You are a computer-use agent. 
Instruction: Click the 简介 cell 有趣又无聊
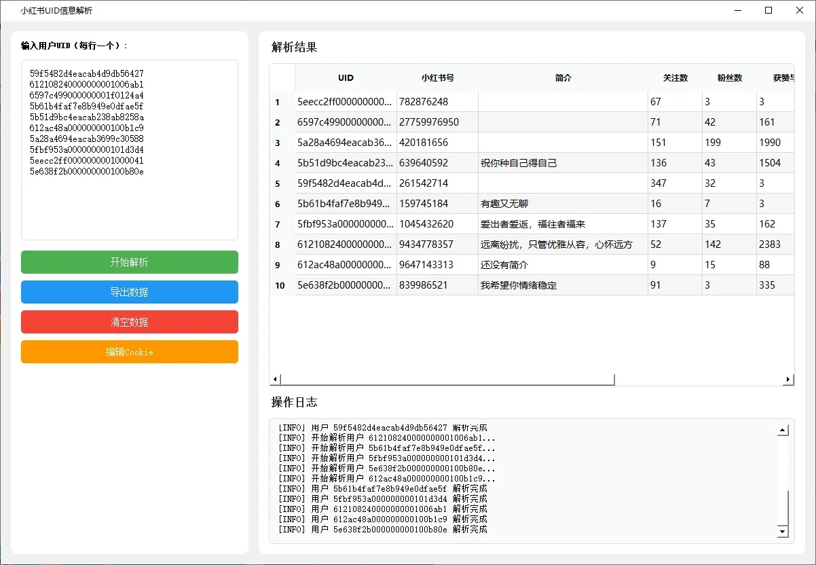(563, 204)
